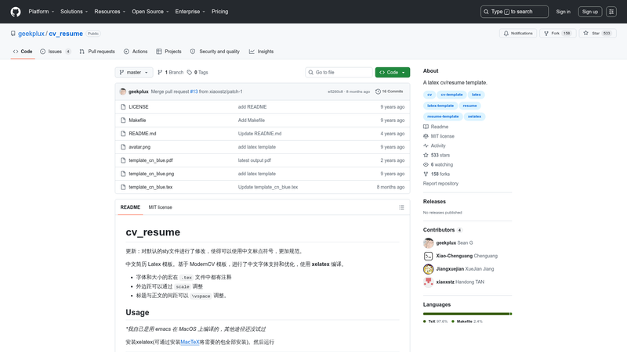Select the MIT license tab
Image resolution: width=627 pixels, height=352 pixels.
161,207
